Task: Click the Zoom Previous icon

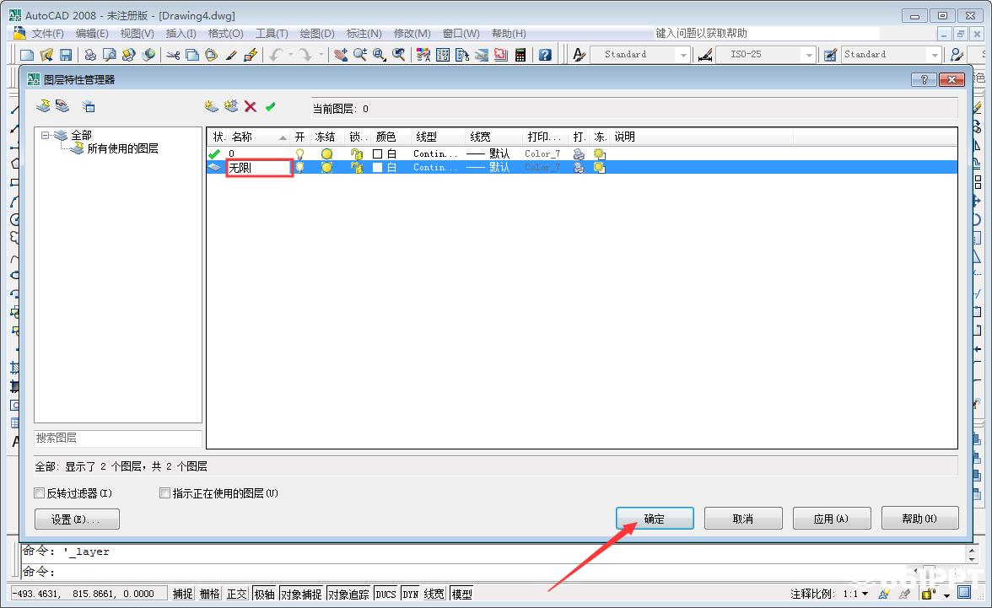Action: coord(398,55)
